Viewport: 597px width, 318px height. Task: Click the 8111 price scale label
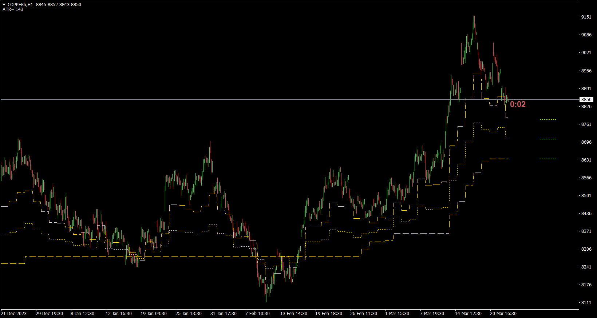tap(586, 303)
